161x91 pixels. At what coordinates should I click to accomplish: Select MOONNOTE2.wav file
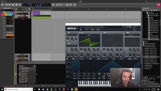pyautogui.click(x=148, y=65)
